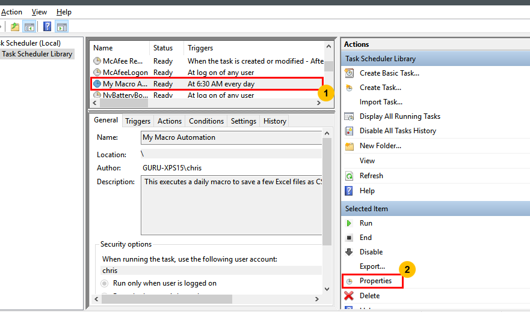530x312 pixels.
Task: Select the My Macro A... task row
Action: [207, 83]
